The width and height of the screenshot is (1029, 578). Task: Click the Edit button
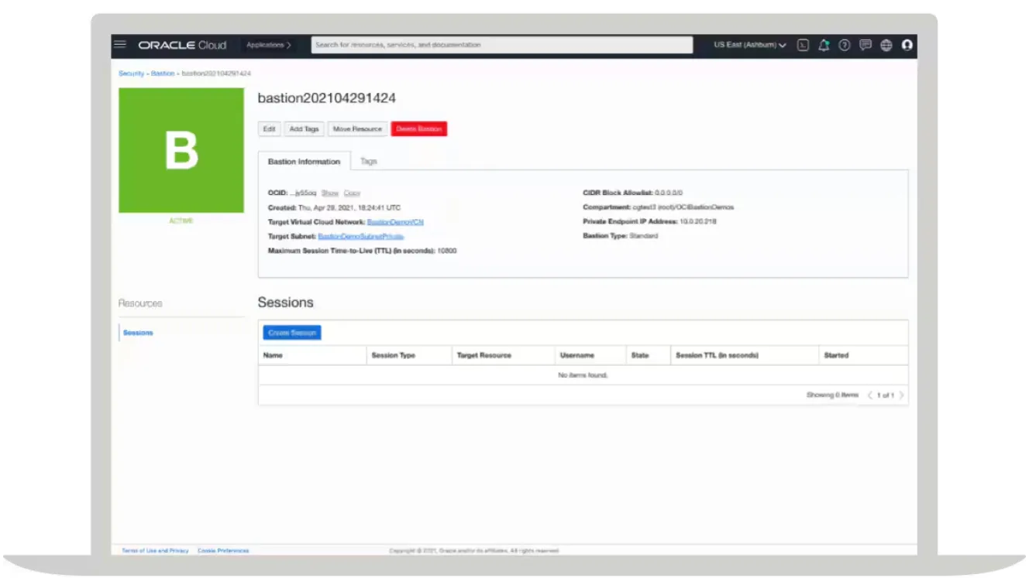[x=269, y=129]
